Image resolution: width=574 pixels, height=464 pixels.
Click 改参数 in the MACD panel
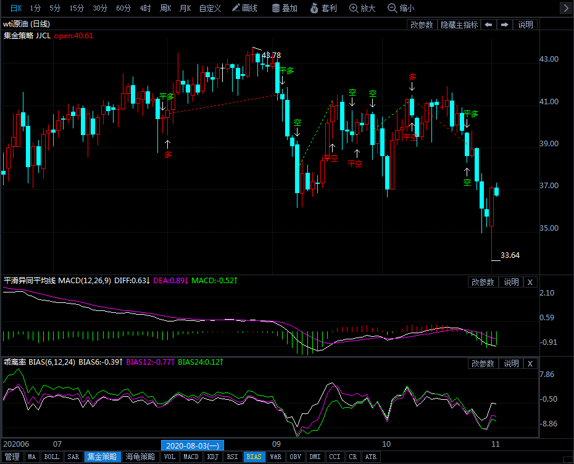(483, 282)
